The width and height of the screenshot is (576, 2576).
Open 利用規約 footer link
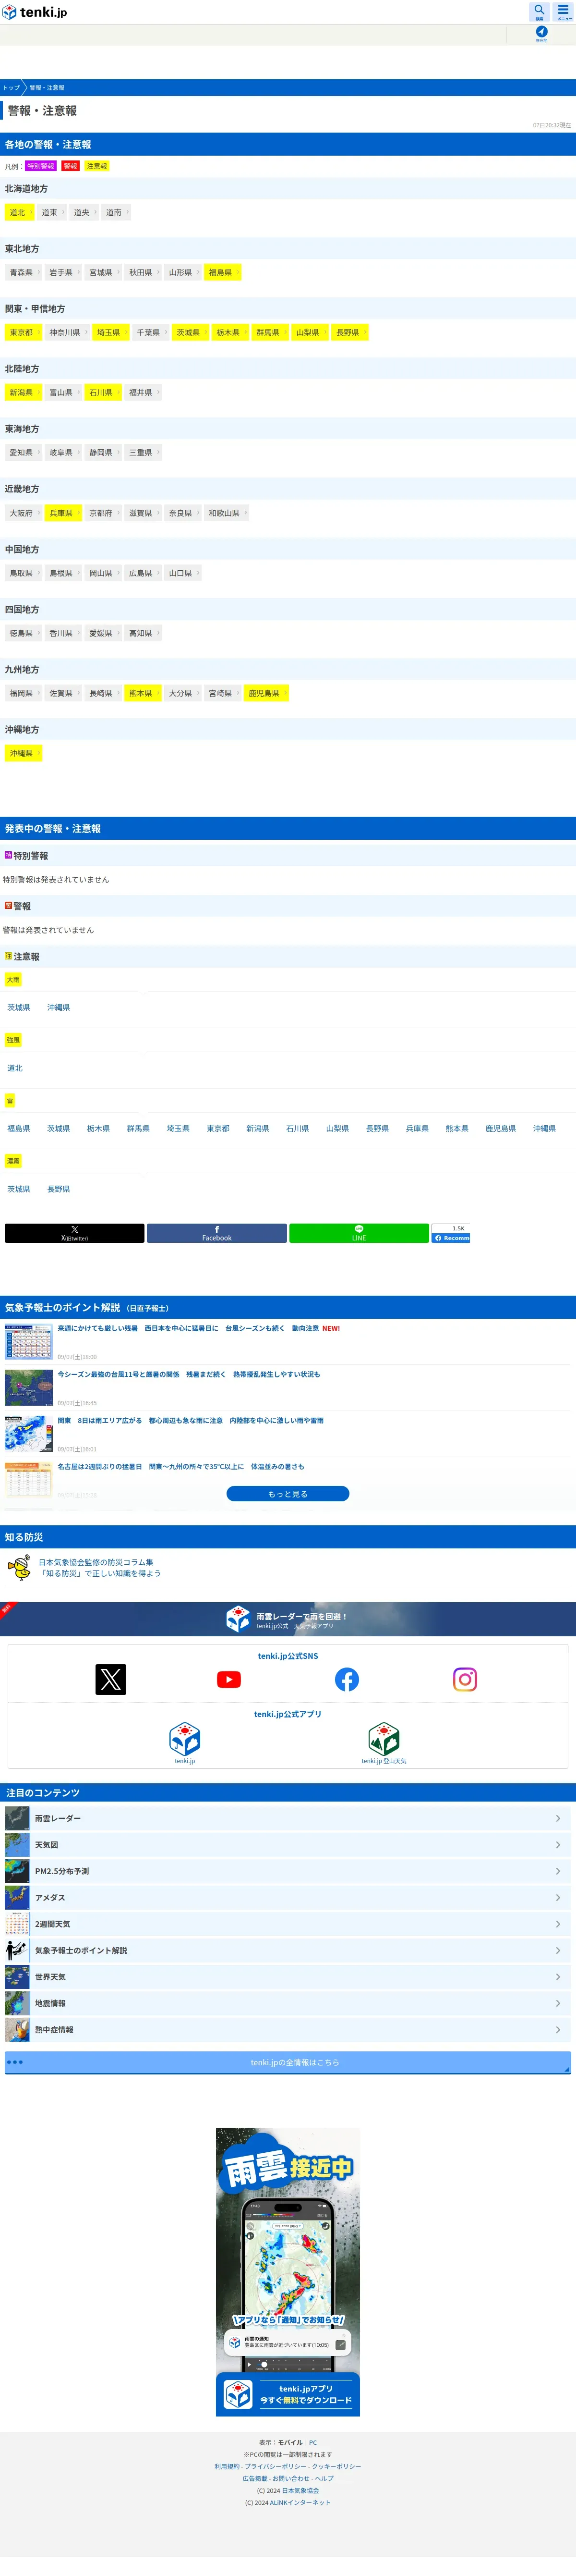pyautogui.click(x=227, y=2466)
